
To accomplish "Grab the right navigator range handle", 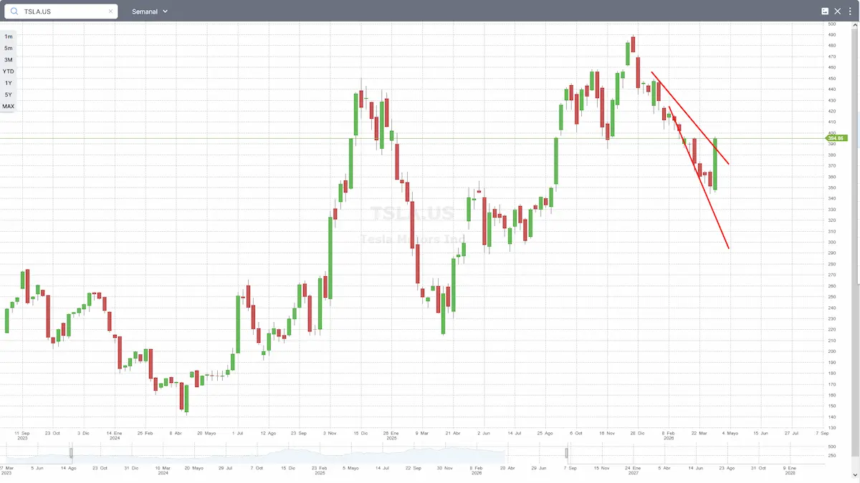I will click(x=566, y=453).
